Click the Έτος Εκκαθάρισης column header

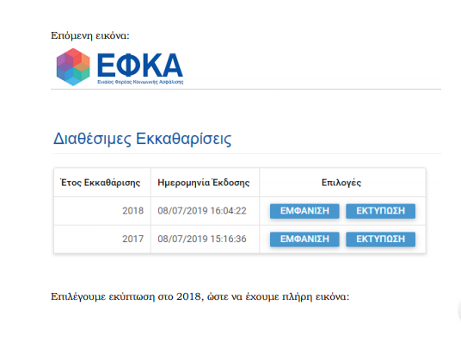[101, 183]
